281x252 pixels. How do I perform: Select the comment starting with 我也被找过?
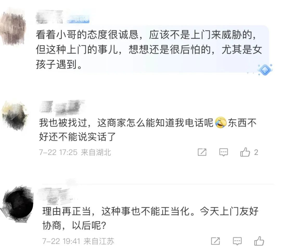[148, 130]
